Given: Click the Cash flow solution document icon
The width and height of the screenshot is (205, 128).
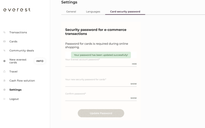Looking at the screenshot, I should pos(4,81).
